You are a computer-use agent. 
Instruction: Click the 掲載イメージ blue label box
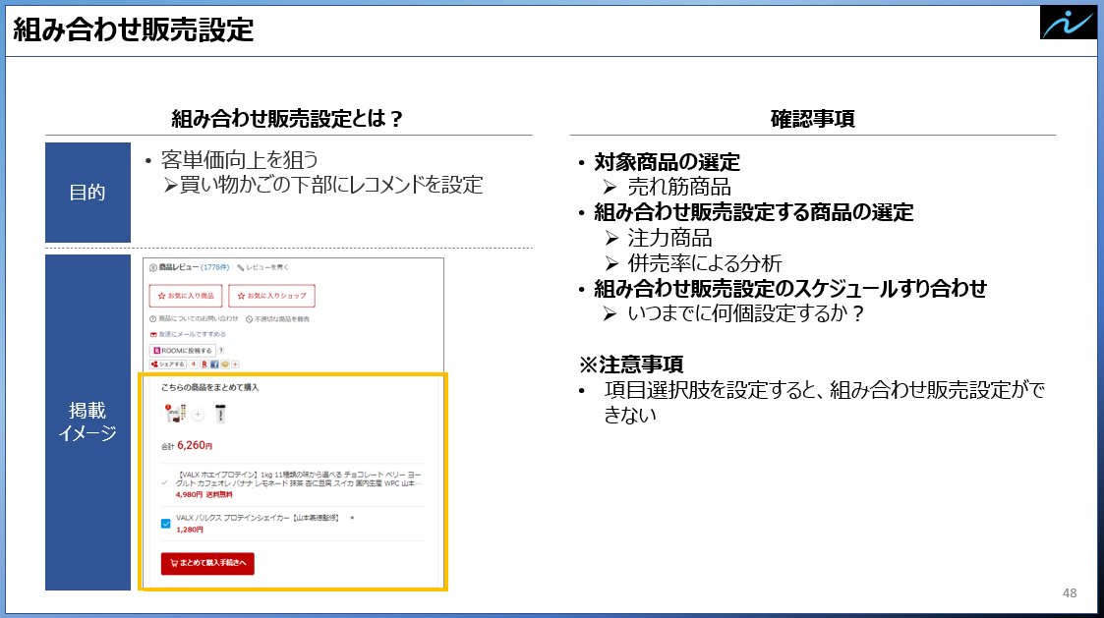(x=88, y=422)
